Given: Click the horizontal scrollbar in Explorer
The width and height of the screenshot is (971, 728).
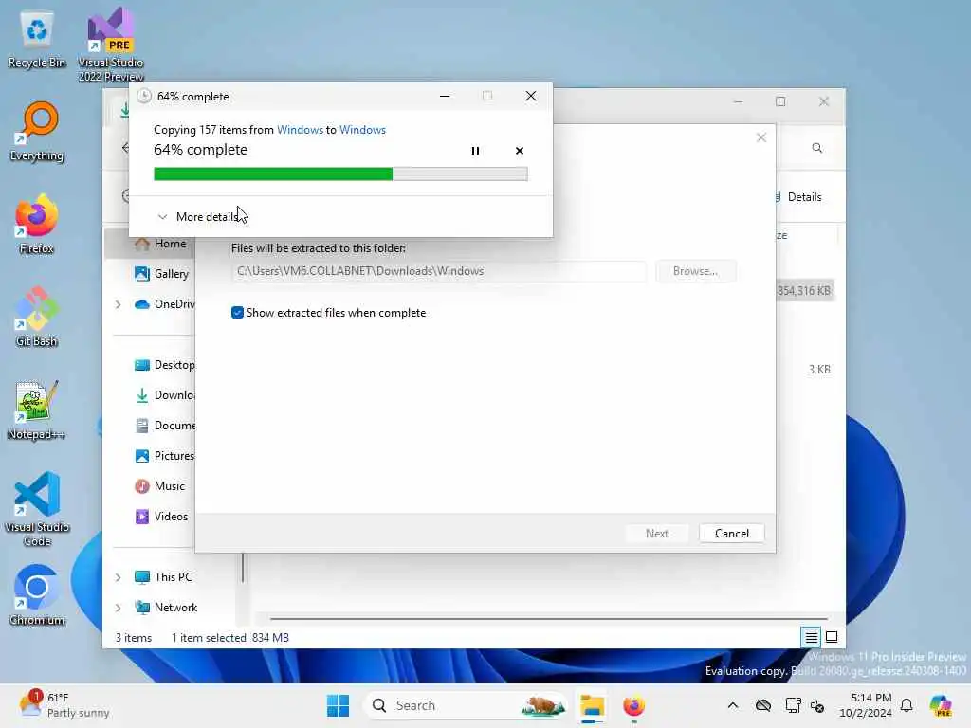Looking at the screenshot, I should pyautogui.click(x=549, y=618).
